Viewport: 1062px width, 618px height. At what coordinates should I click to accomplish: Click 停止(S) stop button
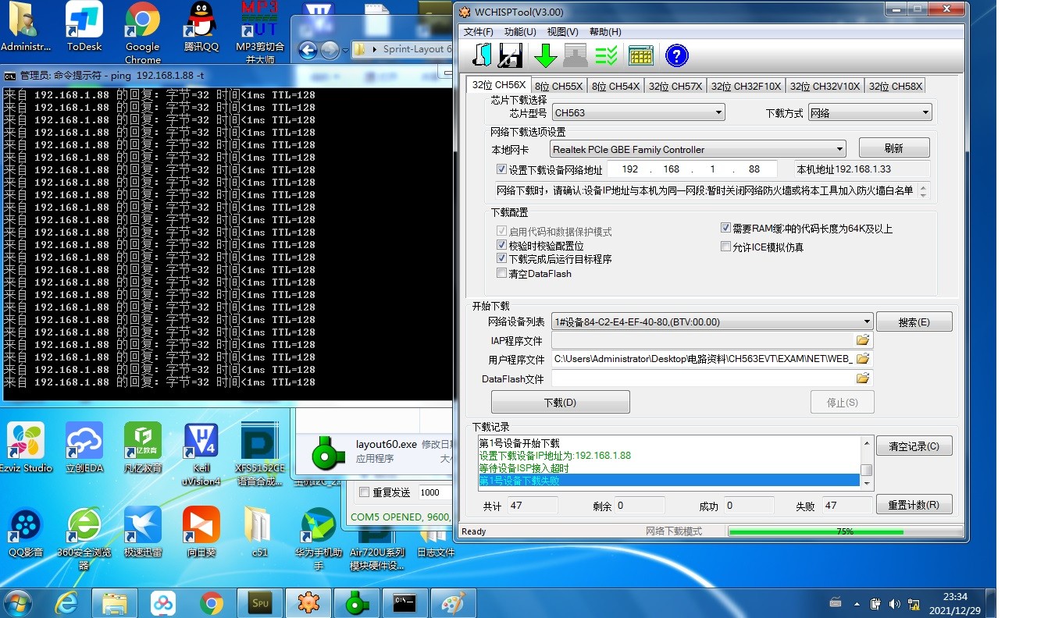842,402
